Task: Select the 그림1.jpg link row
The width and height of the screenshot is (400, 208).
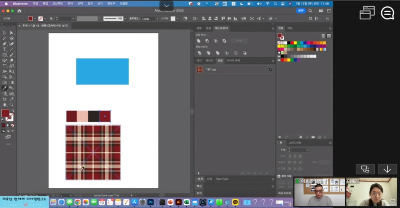Action: [x=234, y=69]
